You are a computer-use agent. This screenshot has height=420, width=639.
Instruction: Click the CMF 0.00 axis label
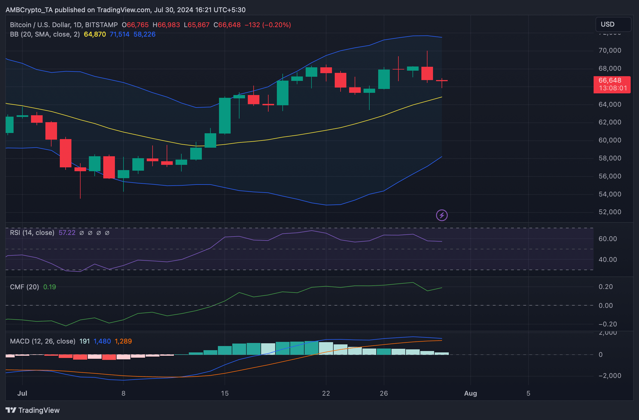[x=606, y=306]
